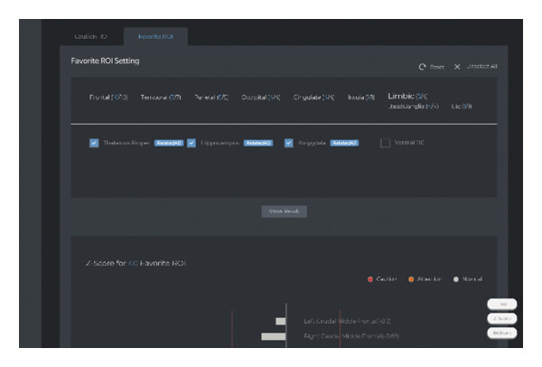Select the Favorite ROI tab
The height and width of the screenshot is (367, 542).
click(x=155, y=36)
